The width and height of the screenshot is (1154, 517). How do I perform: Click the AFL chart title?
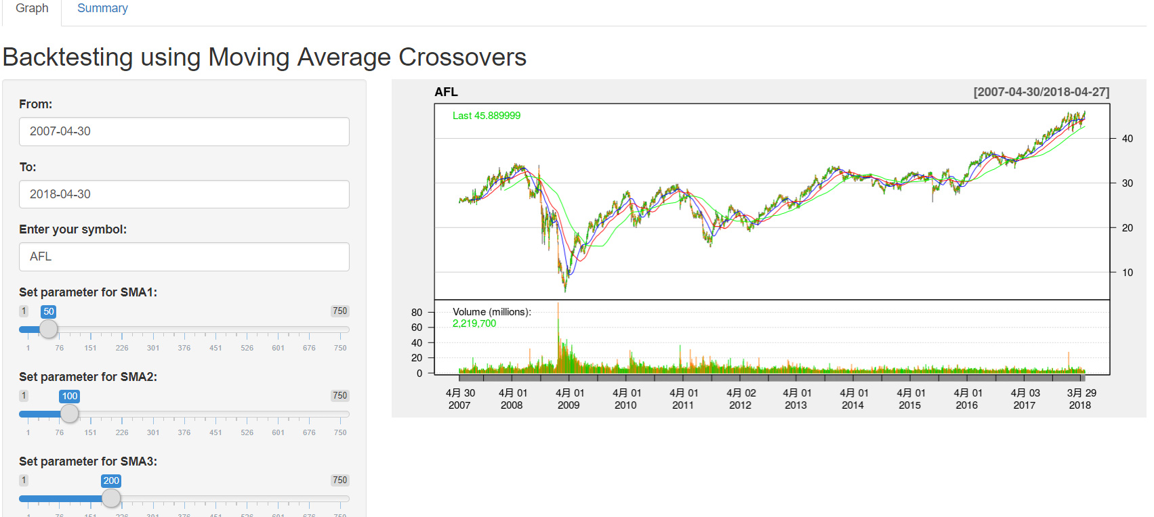tap(446, 92)
